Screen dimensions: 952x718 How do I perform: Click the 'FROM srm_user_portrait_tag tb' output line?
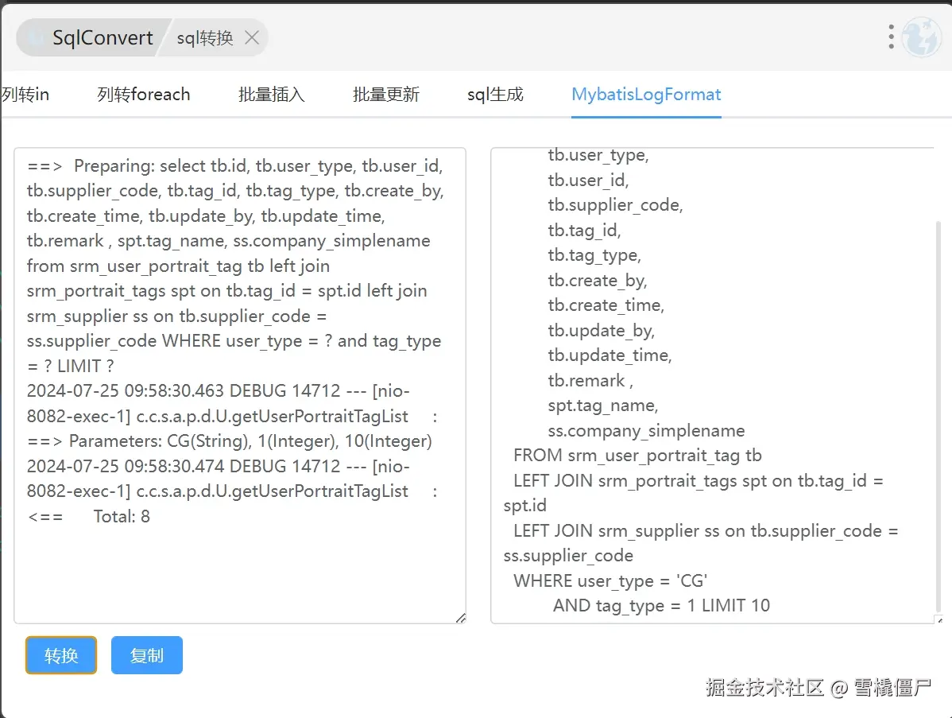tap(637, 456)
